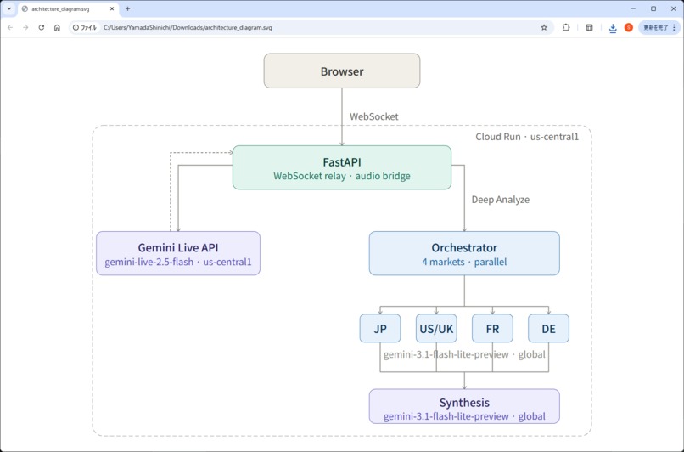
Task: Click the browser Forward arrow
Action: [25, 27]
